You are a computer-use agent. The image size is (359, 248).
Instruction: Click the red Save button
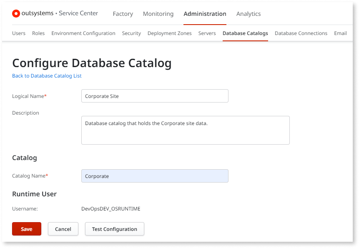(x=27, y=229)
